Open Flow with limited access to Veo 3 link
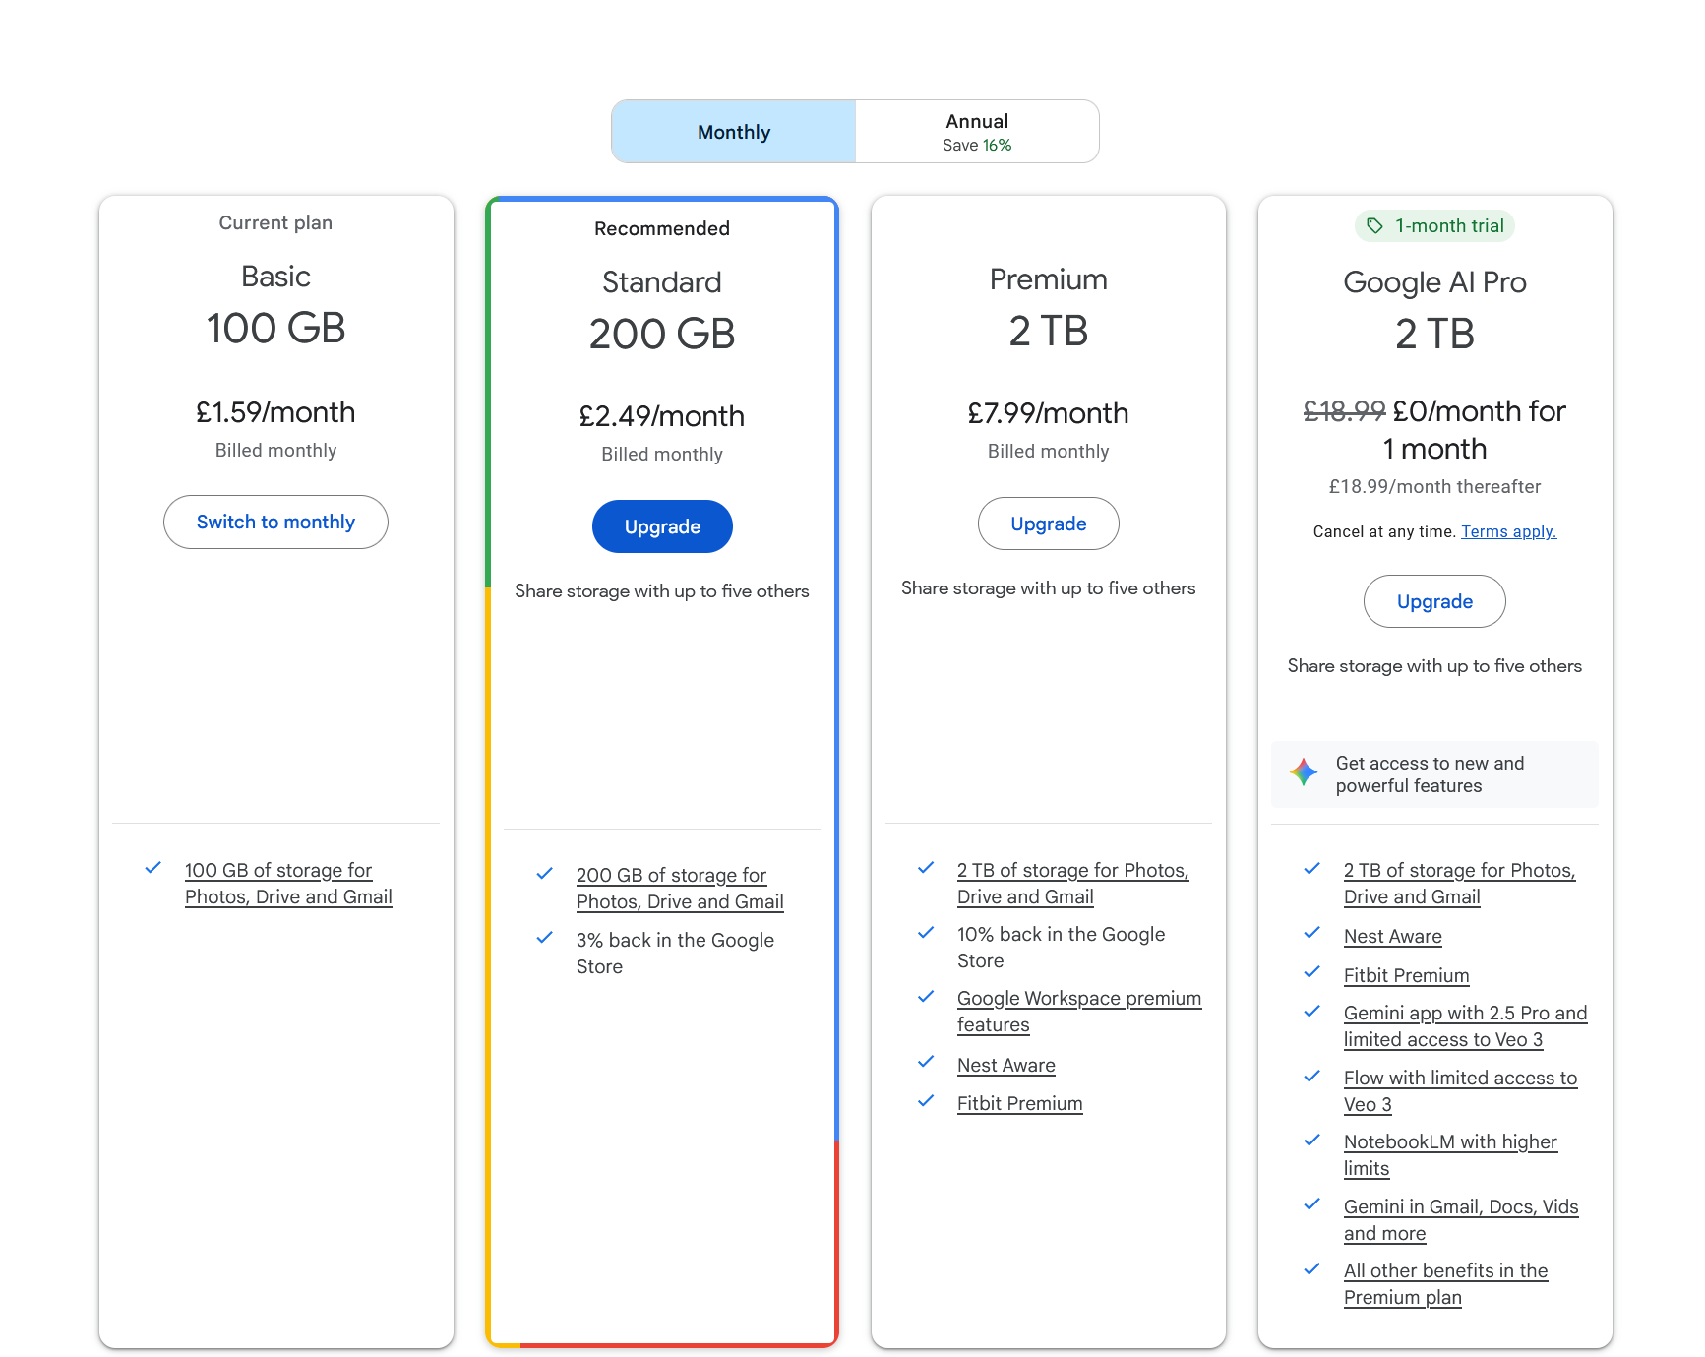The width and height of the screenshot is (1705, 1357). click(x=1460, y=1091)
